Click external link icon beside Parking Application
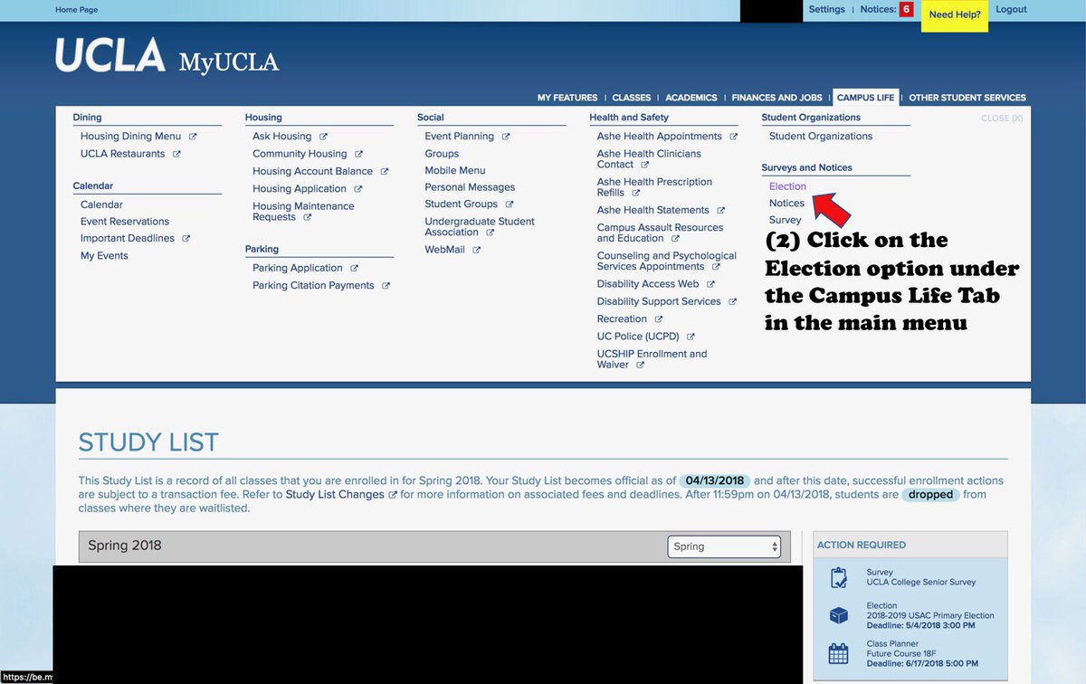The height and width of the screenshot is (684, 1086). pos(354,269)
